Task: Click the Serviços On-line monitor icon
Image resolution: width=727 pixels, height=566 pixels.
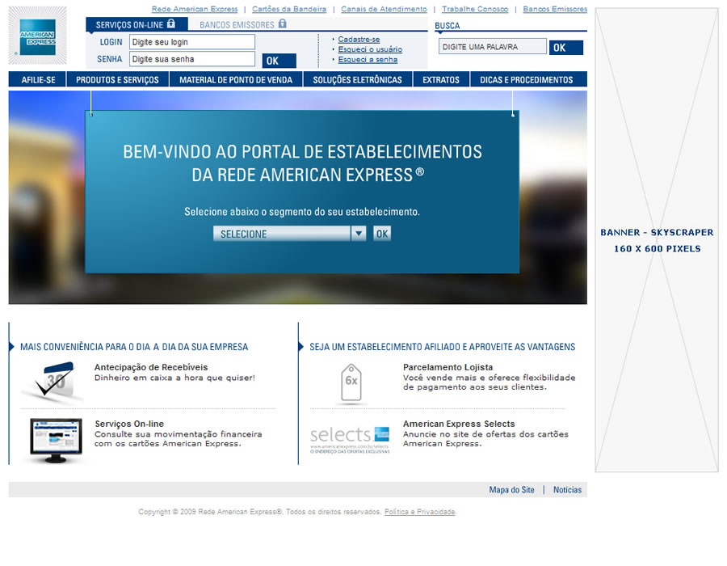Action: 56,441
